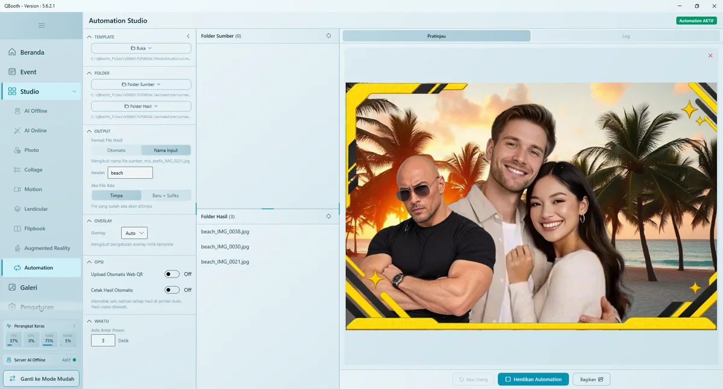Click the Awalan prefix input field
Image resolution: width=723 pixels, height=389 pixels.
click(130, 173)
